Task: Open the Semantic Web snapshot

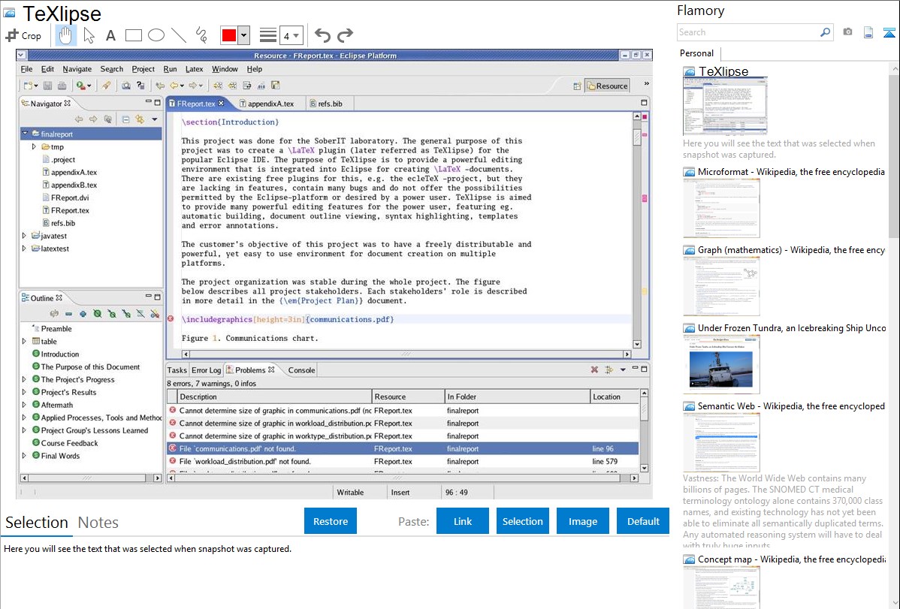Action: [x=721, y=442]
